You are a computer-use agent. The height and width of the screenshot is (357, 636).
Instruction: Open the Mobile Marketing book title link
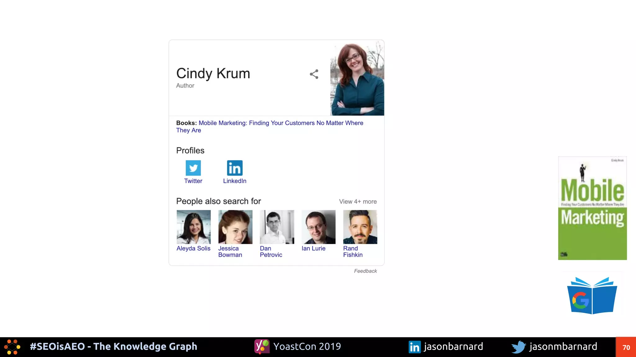coord(270,126)
